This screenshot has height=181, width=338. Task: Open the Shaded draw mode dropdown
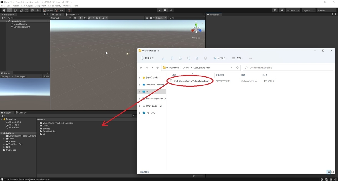tap(61, 18)
